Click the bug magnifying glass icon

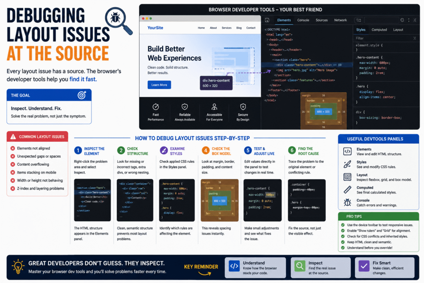point(119,21)
